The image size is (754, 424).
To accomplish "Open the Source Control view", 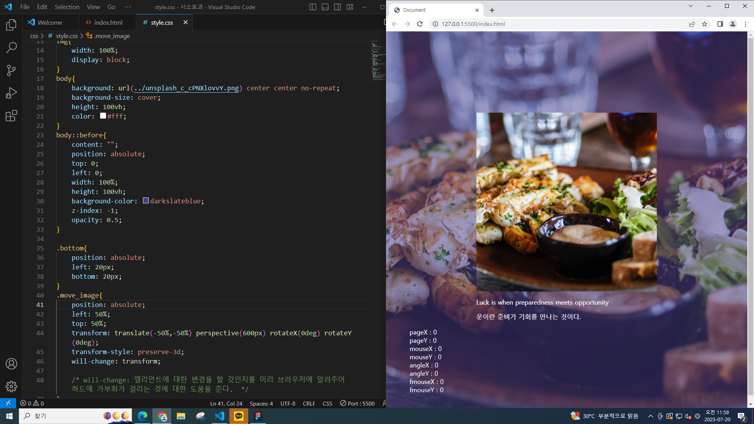I will pyautogui.click(x=11, y=70).
